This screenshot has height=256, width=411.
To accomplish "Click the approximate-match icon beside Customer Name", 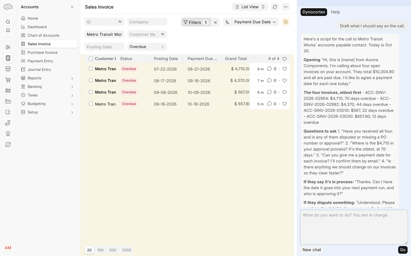I will coord(163,34).
